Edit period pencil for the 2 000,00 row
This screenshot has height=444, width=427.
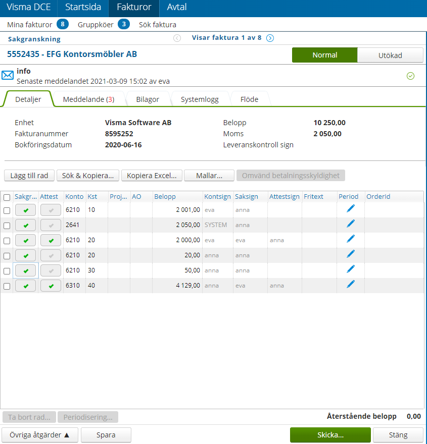click(351, 239)
